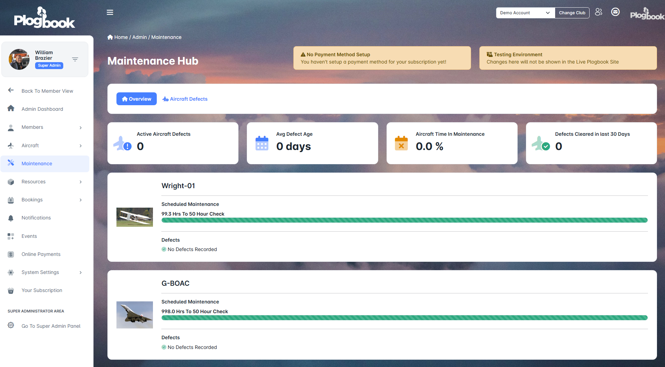Open the Demo Account dropdown
The height and width of the screenshot is (367, 665).
(525, 13)
